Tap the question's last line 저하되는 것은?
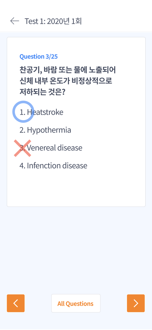 pos(42,91)
